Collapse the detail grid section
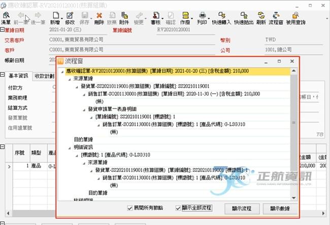Viewport: 330px width, 225px height. pyautogui.click(x=2, y=146)
